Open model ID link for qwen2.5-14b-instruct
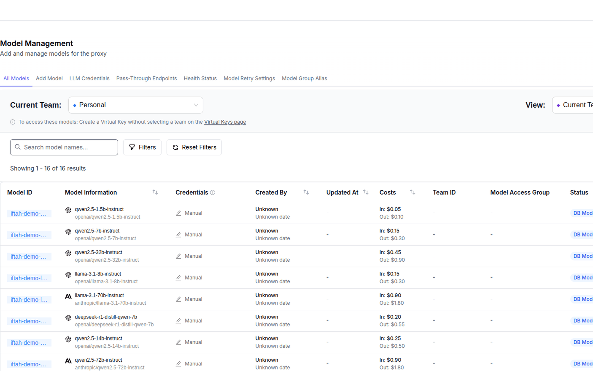Viewport: 593px width, 371px height. pyautogui.click(x=29, y=343)
